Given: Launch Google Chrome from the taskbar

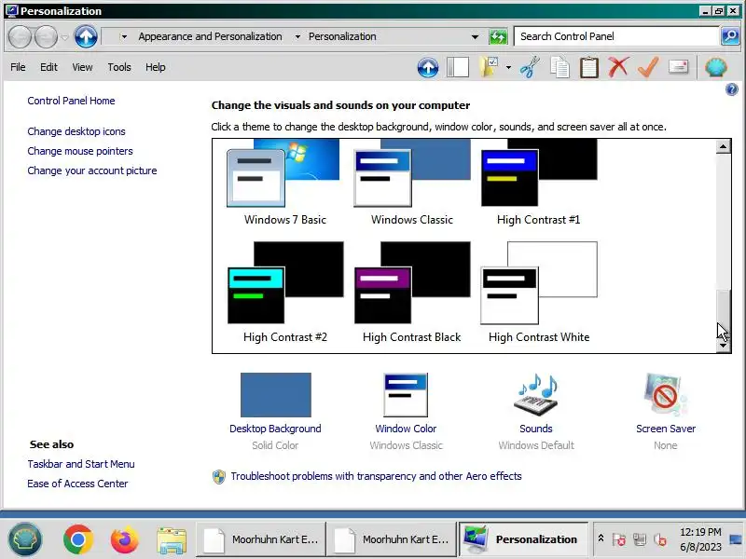Looking at the screenshot, I should 78,539.
